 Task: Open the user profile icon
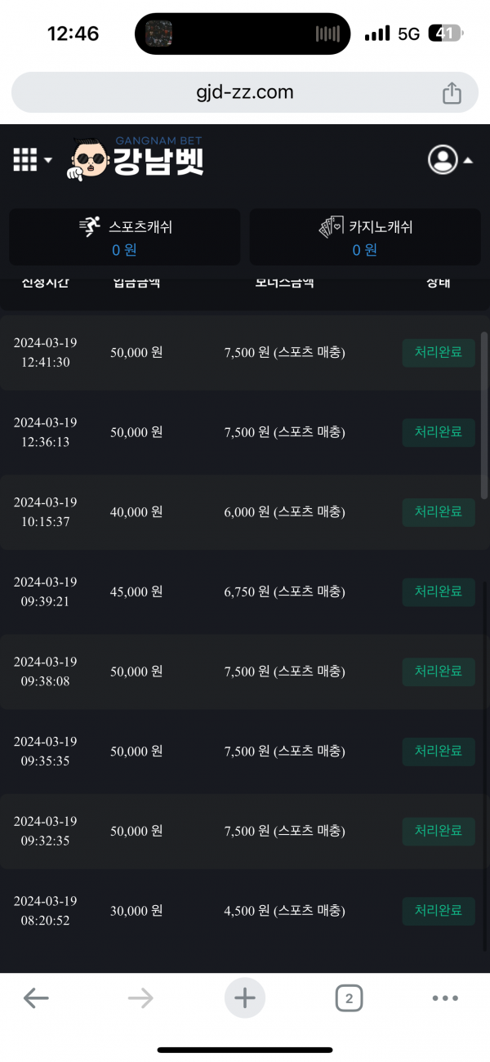pyautogui.click(x=443, y=159)
